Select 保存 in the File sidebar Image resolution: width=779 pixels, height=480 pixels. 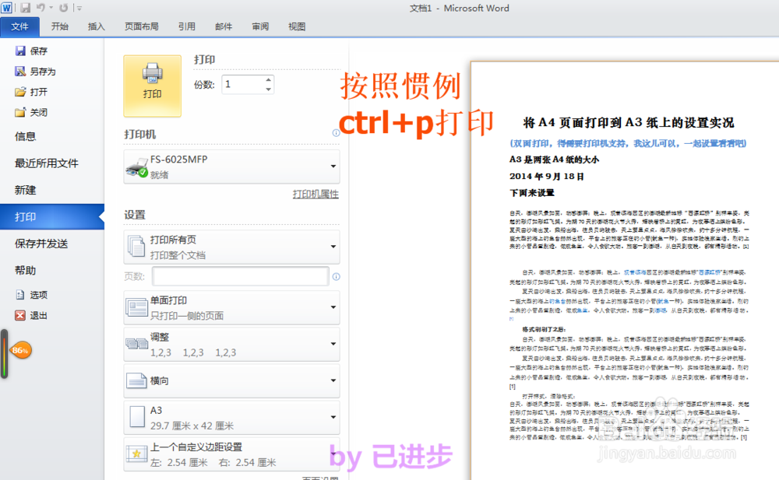[37, 51]
